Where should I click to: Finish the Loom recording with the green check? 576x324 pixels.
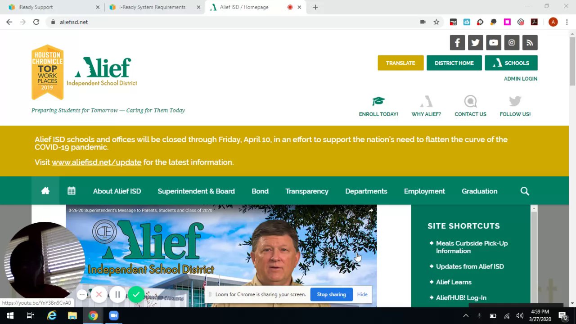(x=136, y=295)
